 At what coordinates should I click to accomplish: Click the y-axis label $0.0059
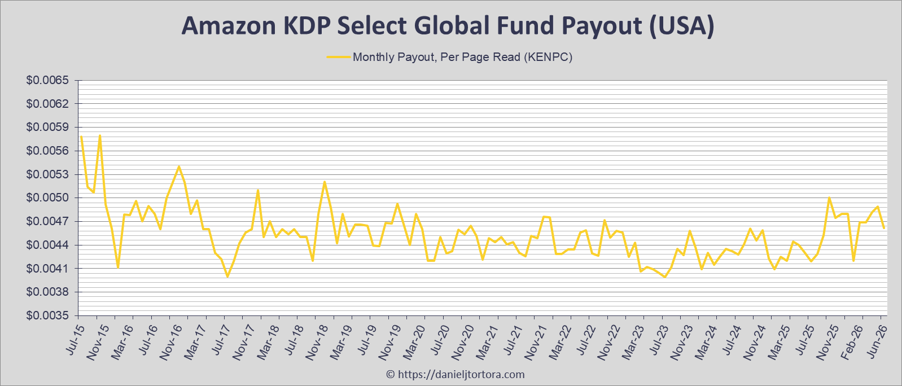pyautogui.click(x=47, y=128)
